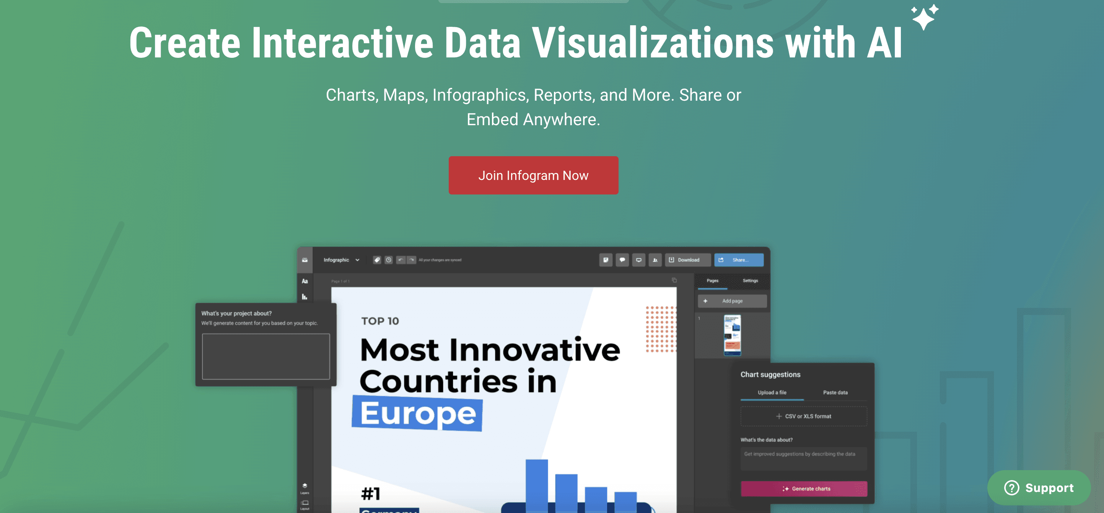This screenshot has width=1104, height=513.
Task: Open the Support help widget
Action: [x=1039, y=488]
